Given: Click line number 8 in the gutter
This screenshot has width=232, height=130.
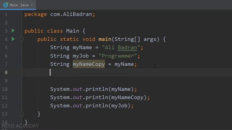Looking at the screenshot, I should (6, 73).
